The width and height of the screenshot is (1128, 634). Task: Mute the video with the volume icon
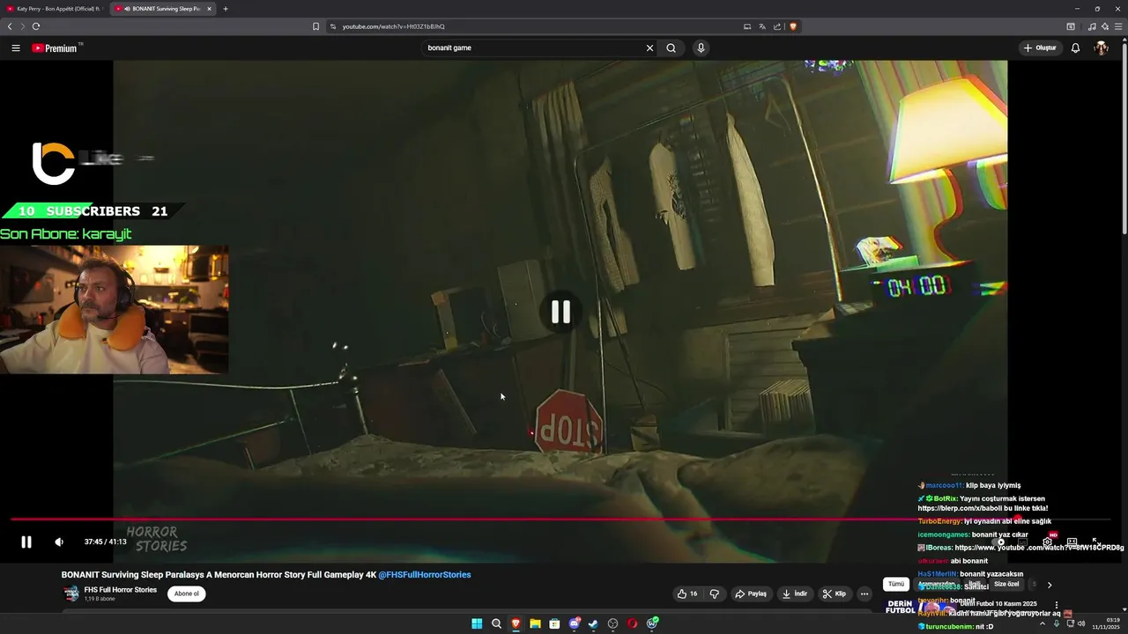(59, 542)
